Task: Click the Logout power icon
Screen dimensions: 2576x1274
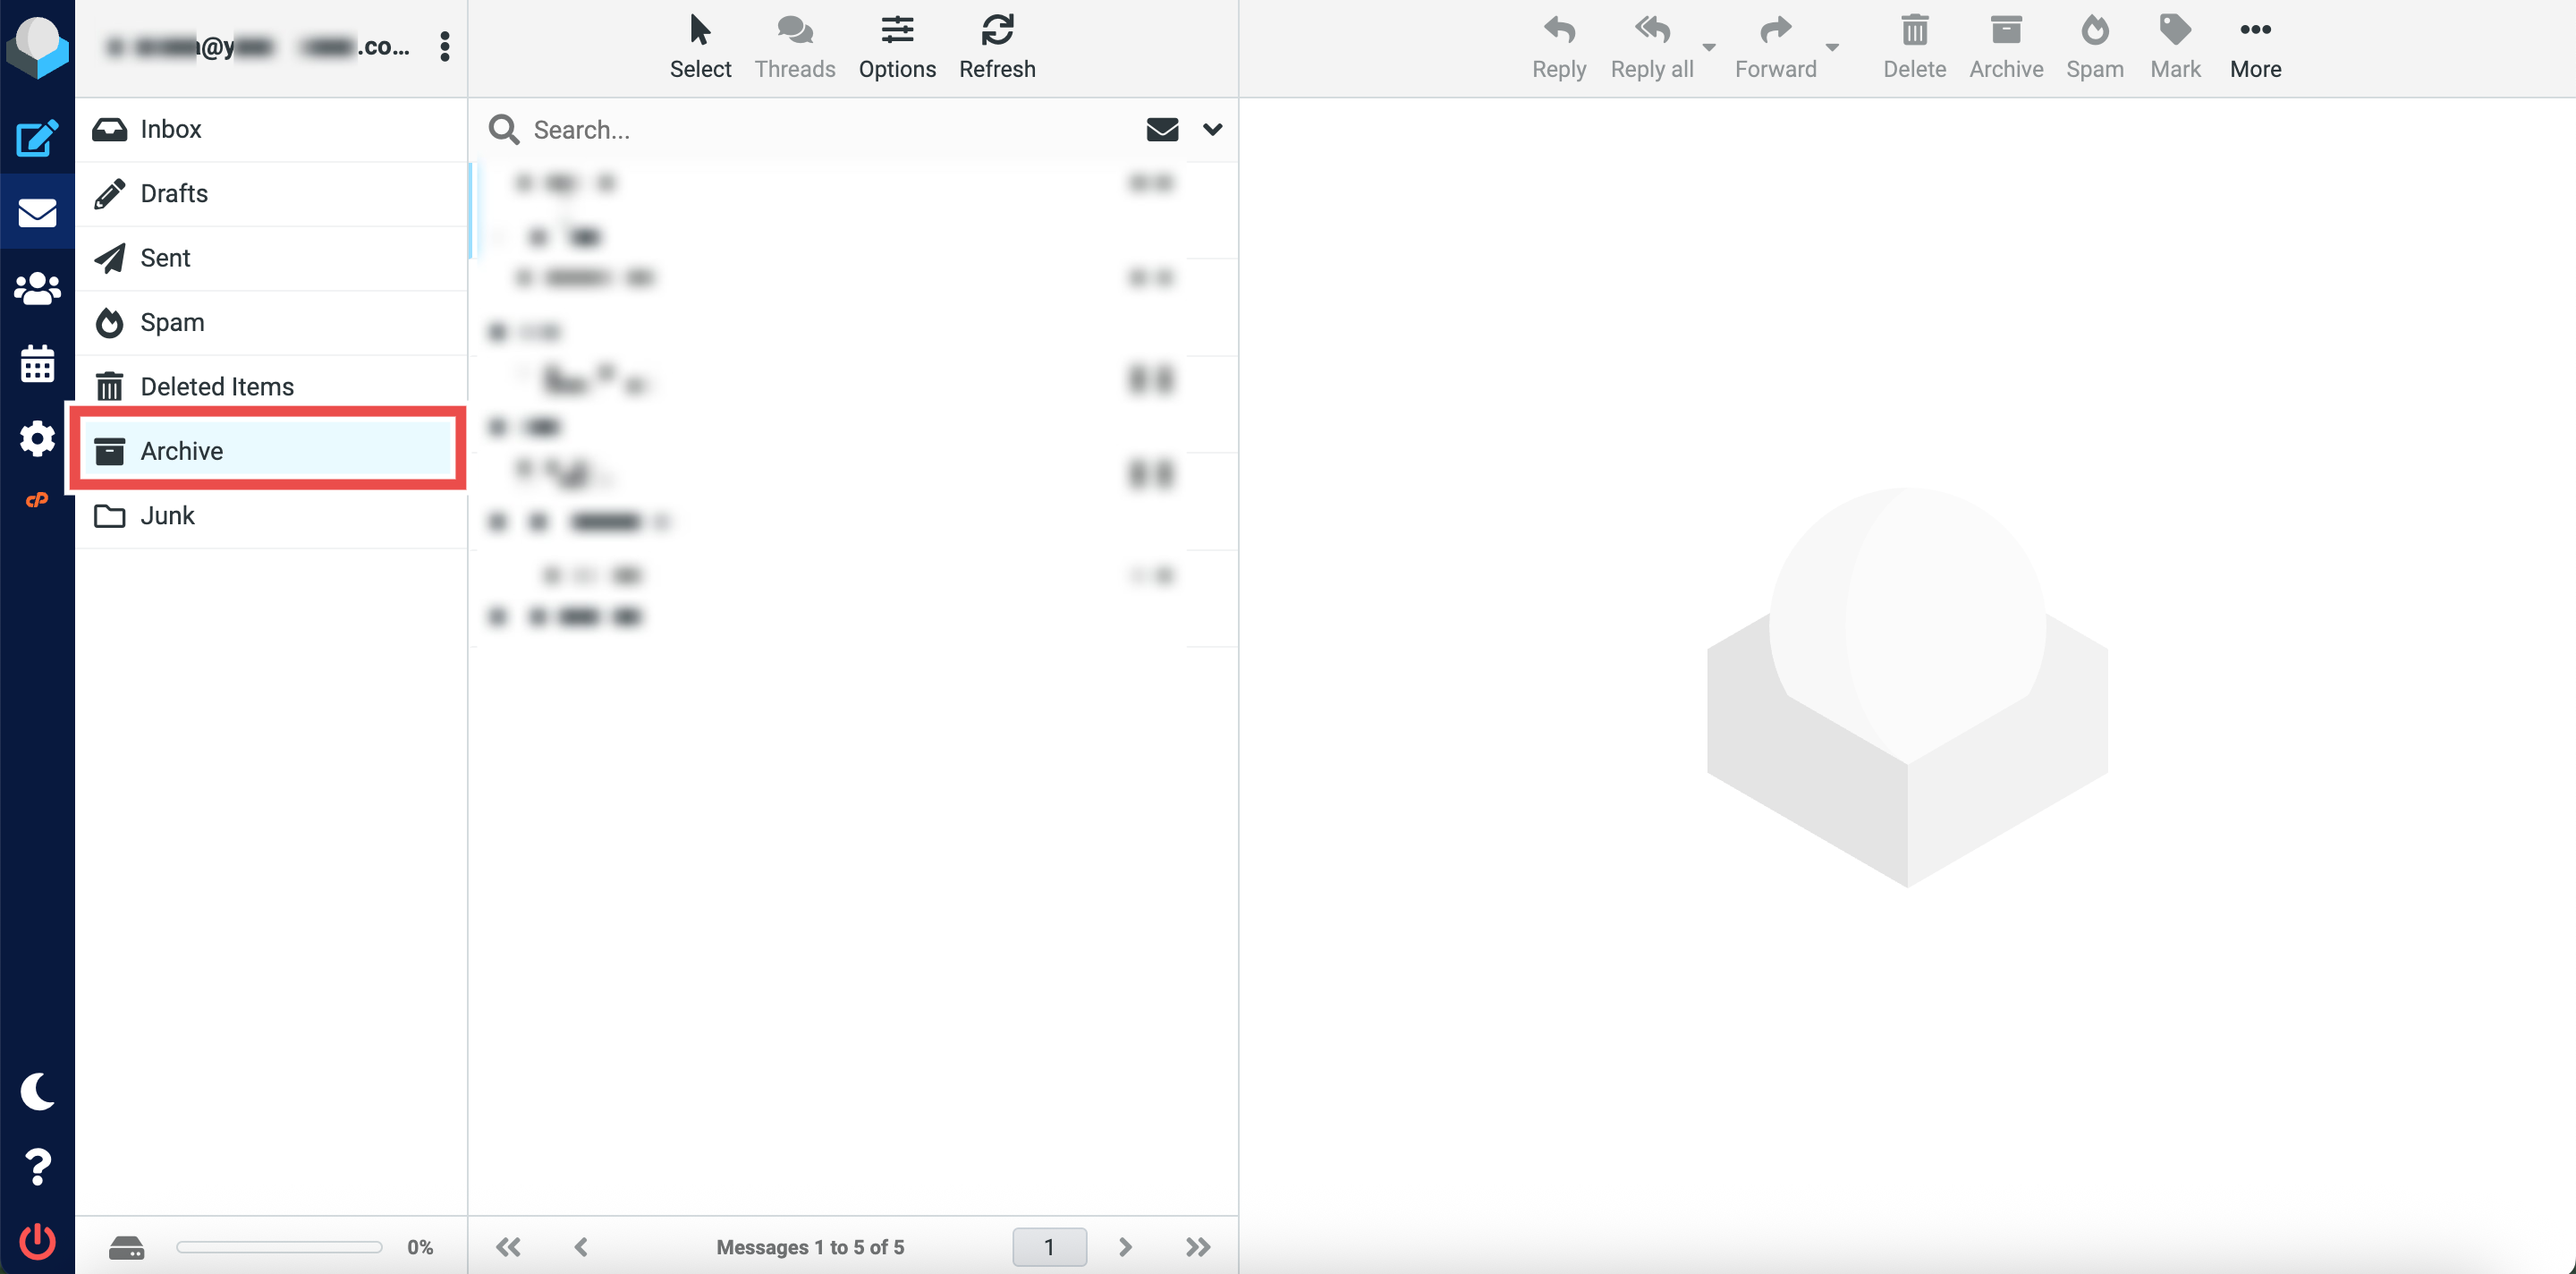Action: (37, 1241)
